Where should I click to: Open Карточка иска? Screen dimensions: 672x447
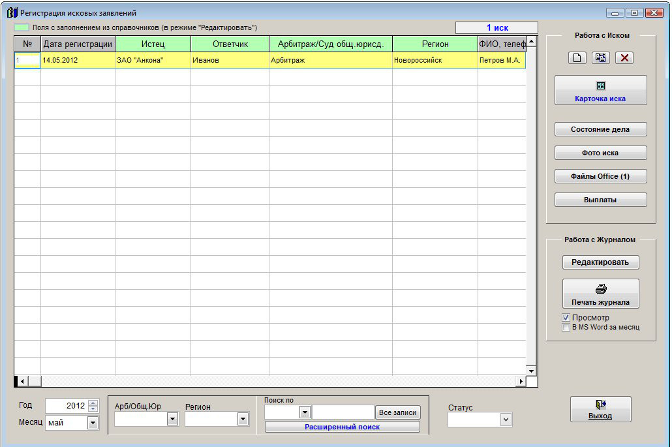coord(600,91)
